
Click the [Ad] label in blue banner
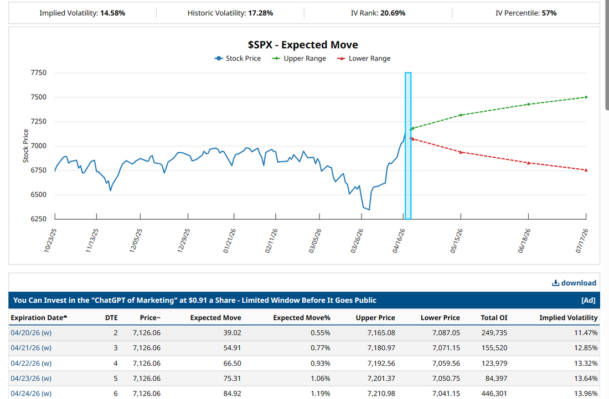[x=588, y=300]
